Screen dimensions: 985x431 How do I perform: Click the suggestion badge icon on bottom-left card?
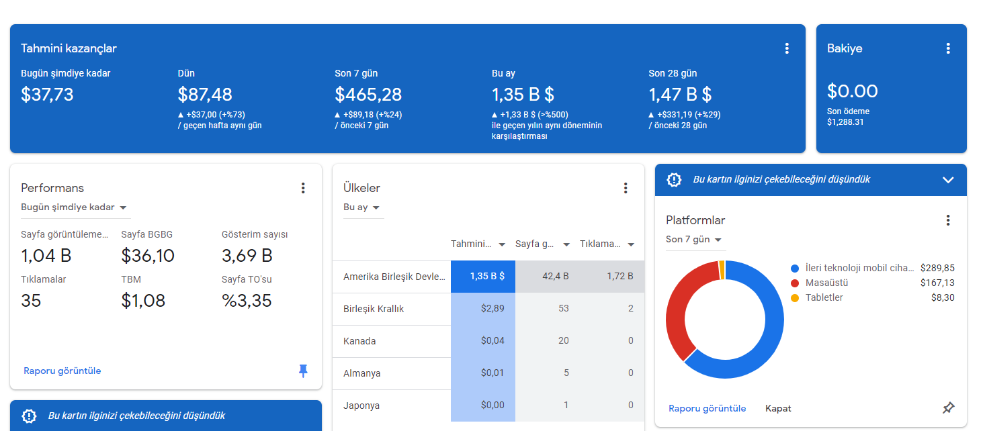[28, 416]
